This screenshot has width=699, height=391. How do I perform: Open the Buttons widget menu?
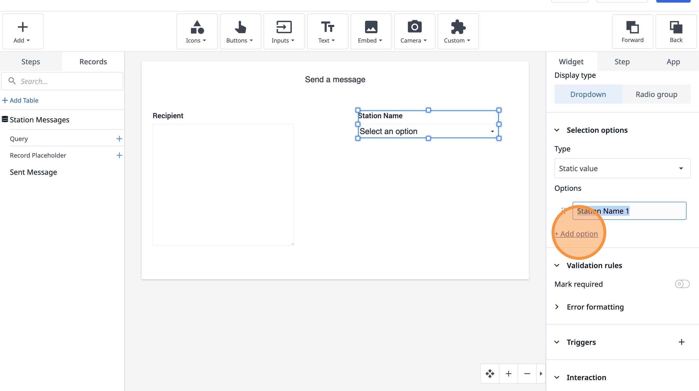tap(240, 31)
